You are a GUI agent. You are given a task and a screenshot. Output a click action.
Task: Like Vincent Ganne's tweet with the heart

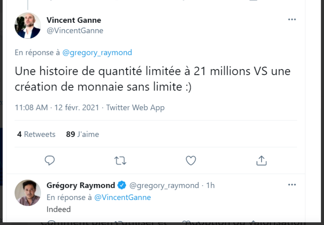click(191, 160)
